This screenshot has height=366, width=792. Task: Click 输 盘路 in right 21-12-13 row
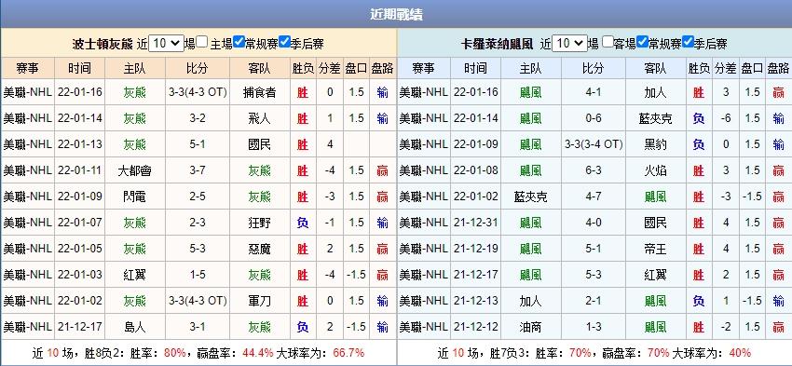pos(778,301)
